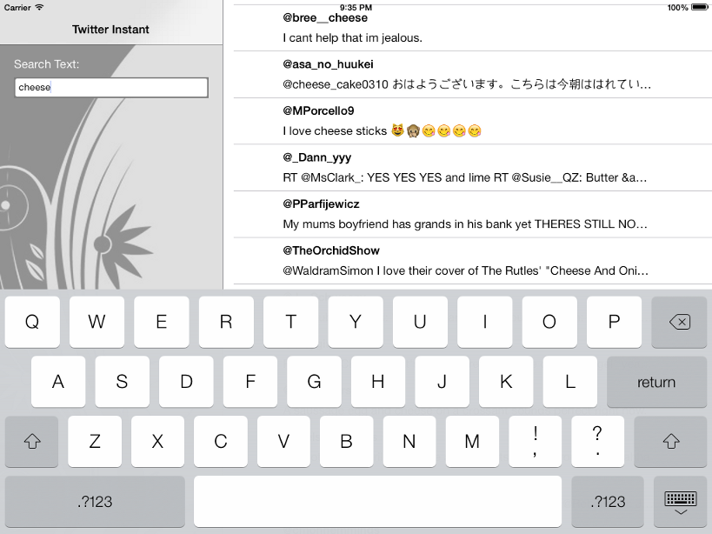This screenshot has width=712, height=534.
Task: Tap the X key
Action: coord(157,441)
